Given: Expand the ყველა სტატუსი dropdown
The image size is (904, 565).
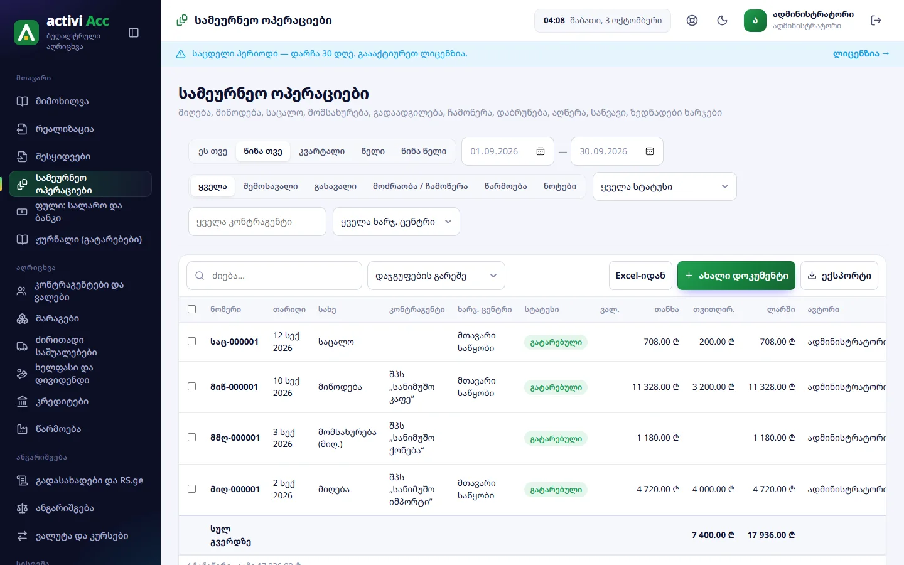Looking at the screenshot, I should point(665,186).
